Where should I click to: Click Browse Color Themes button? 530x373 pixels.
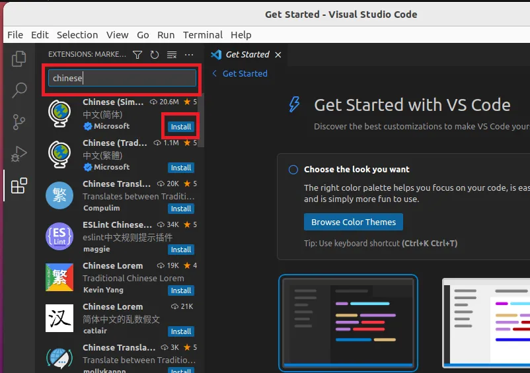coord(353,222)
